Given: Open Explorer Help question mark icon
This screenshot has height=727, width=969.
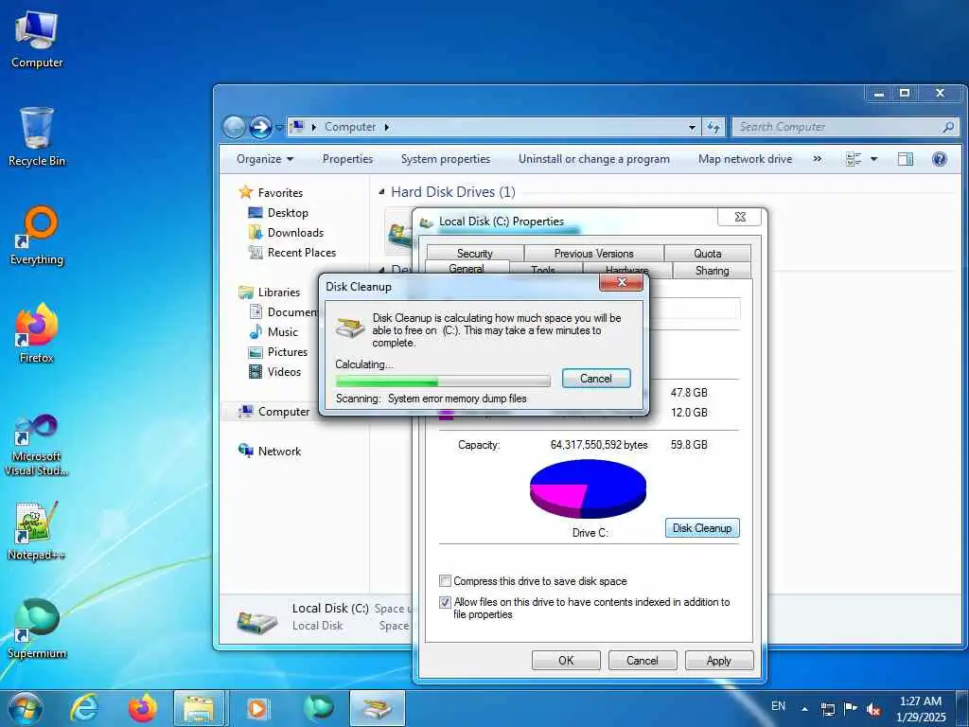Looking at the screenshot, I should (940, 159).
